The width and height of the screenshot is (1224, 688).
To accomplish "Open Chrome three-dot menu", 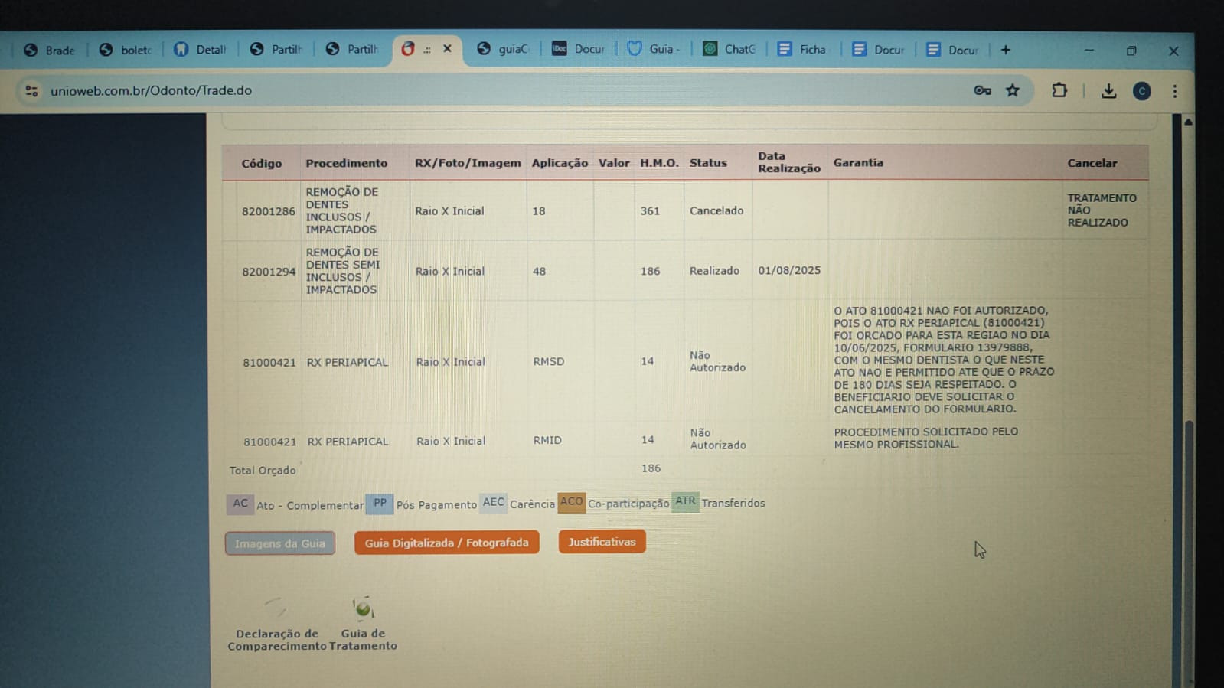I will tap(1175, 91).
